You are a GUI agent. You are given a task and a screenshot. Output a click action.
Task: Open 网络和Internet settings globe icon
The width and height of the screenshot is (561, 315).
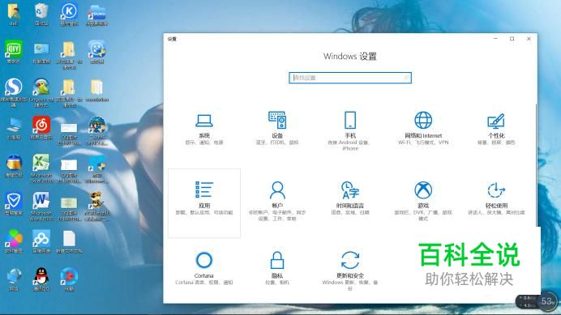pyautogui.click(x=423, y=120)
